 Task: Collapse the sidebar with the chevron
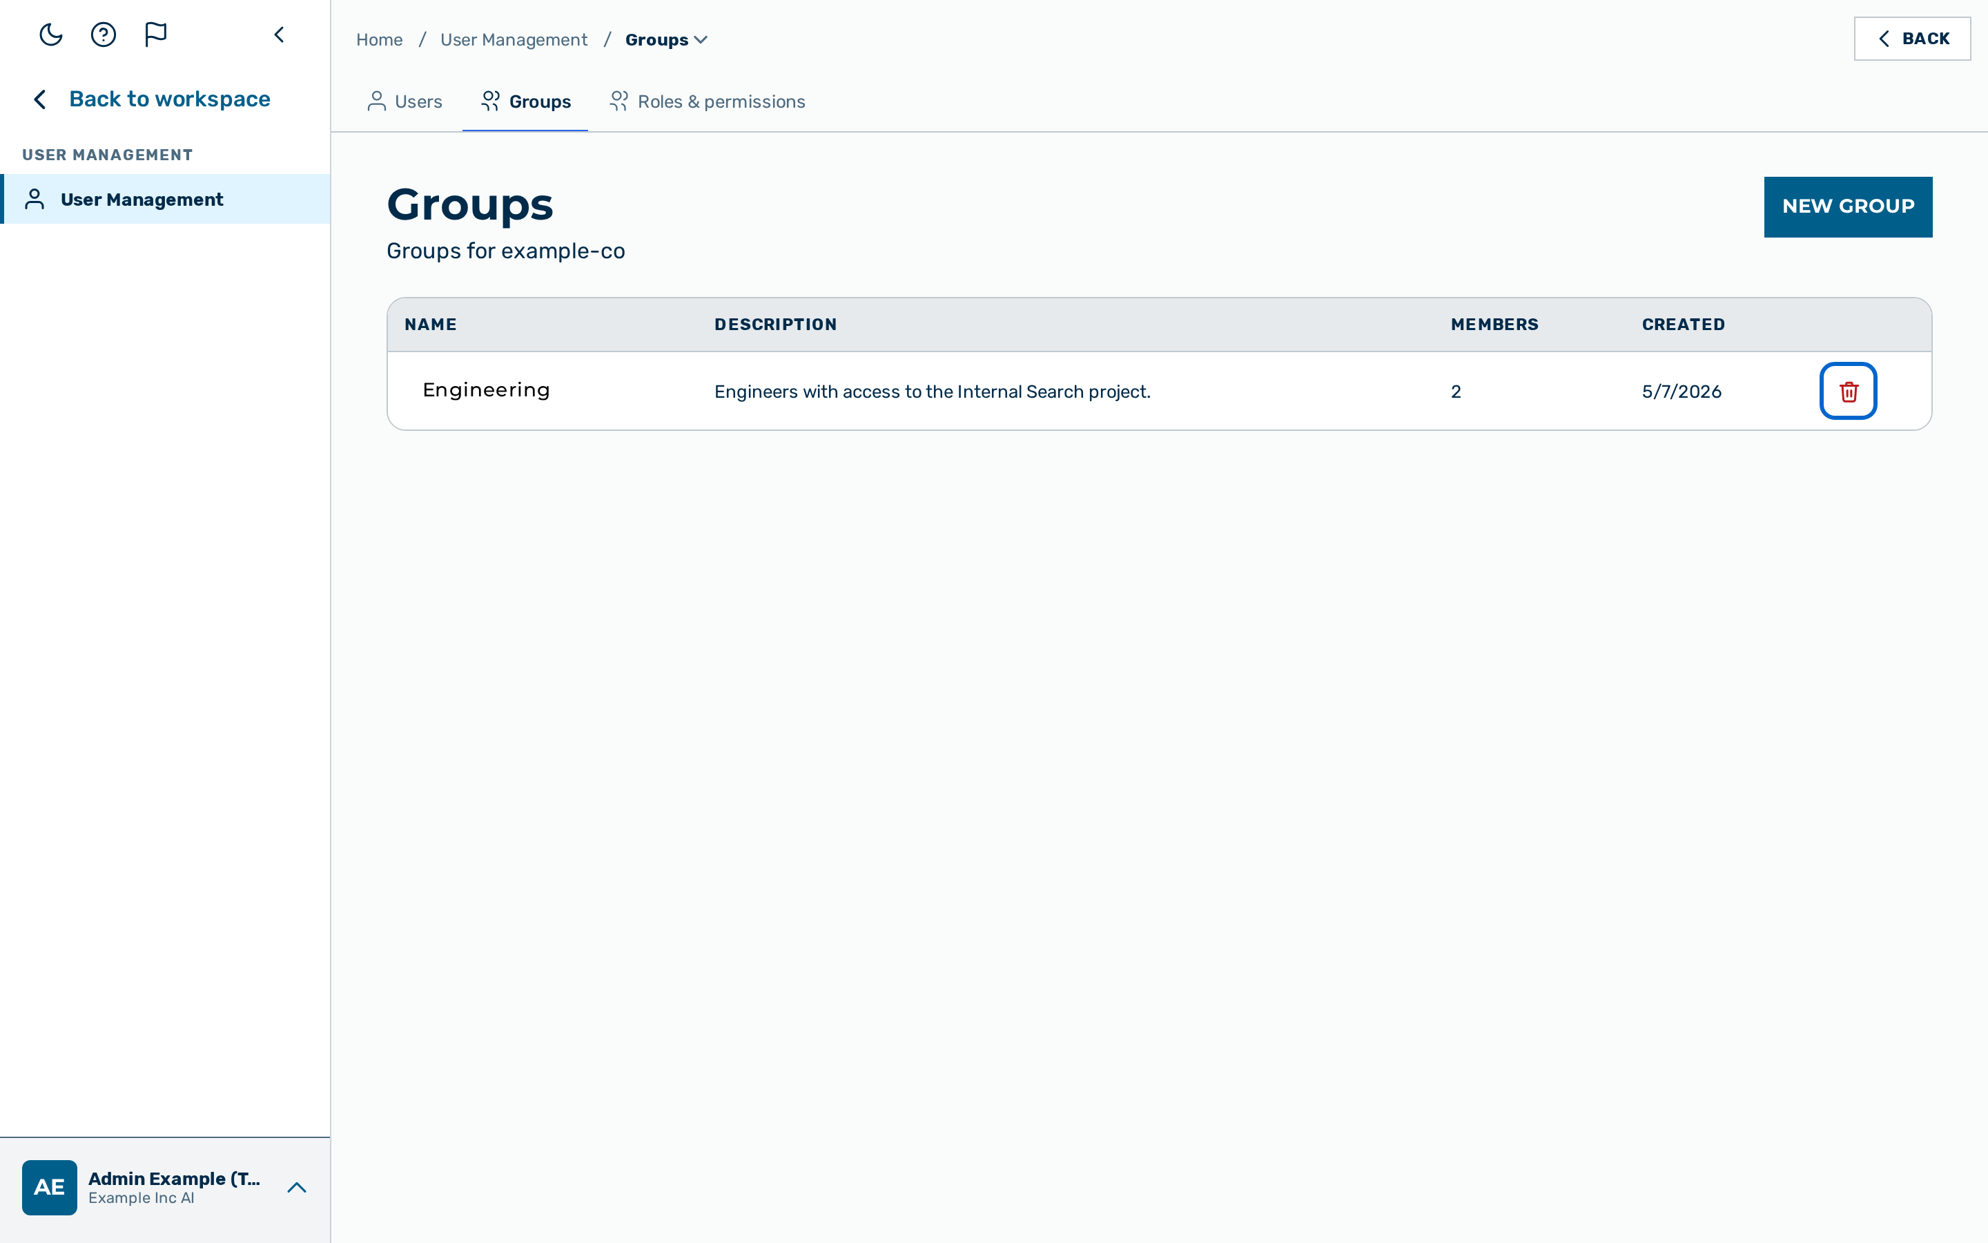280,35
